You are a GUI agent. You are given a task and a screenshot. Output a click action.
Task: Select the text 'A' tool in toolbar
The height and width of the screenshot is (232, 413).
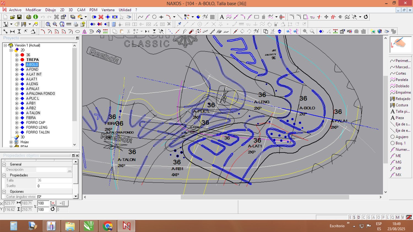pyautogui.click(x=222, y=17)
